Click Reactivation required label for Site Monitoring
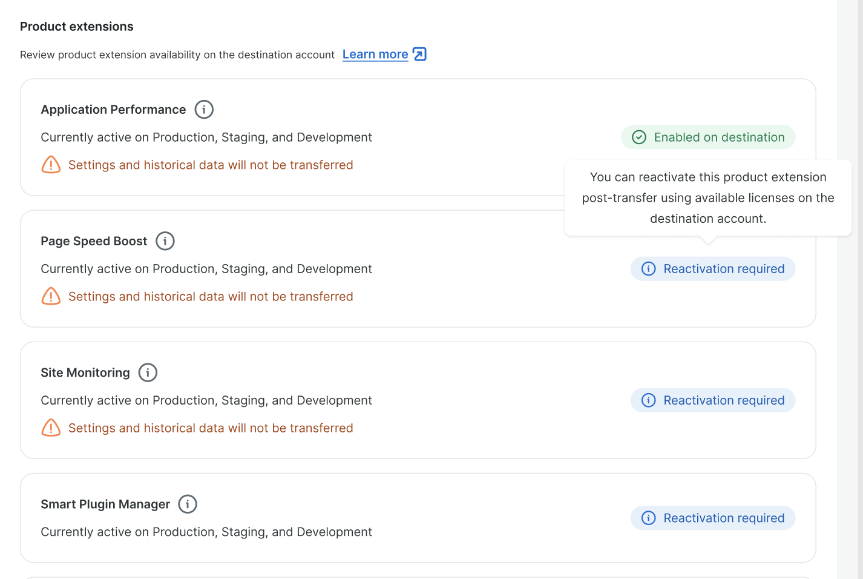The image size is (863, 579). coord(724,400)
